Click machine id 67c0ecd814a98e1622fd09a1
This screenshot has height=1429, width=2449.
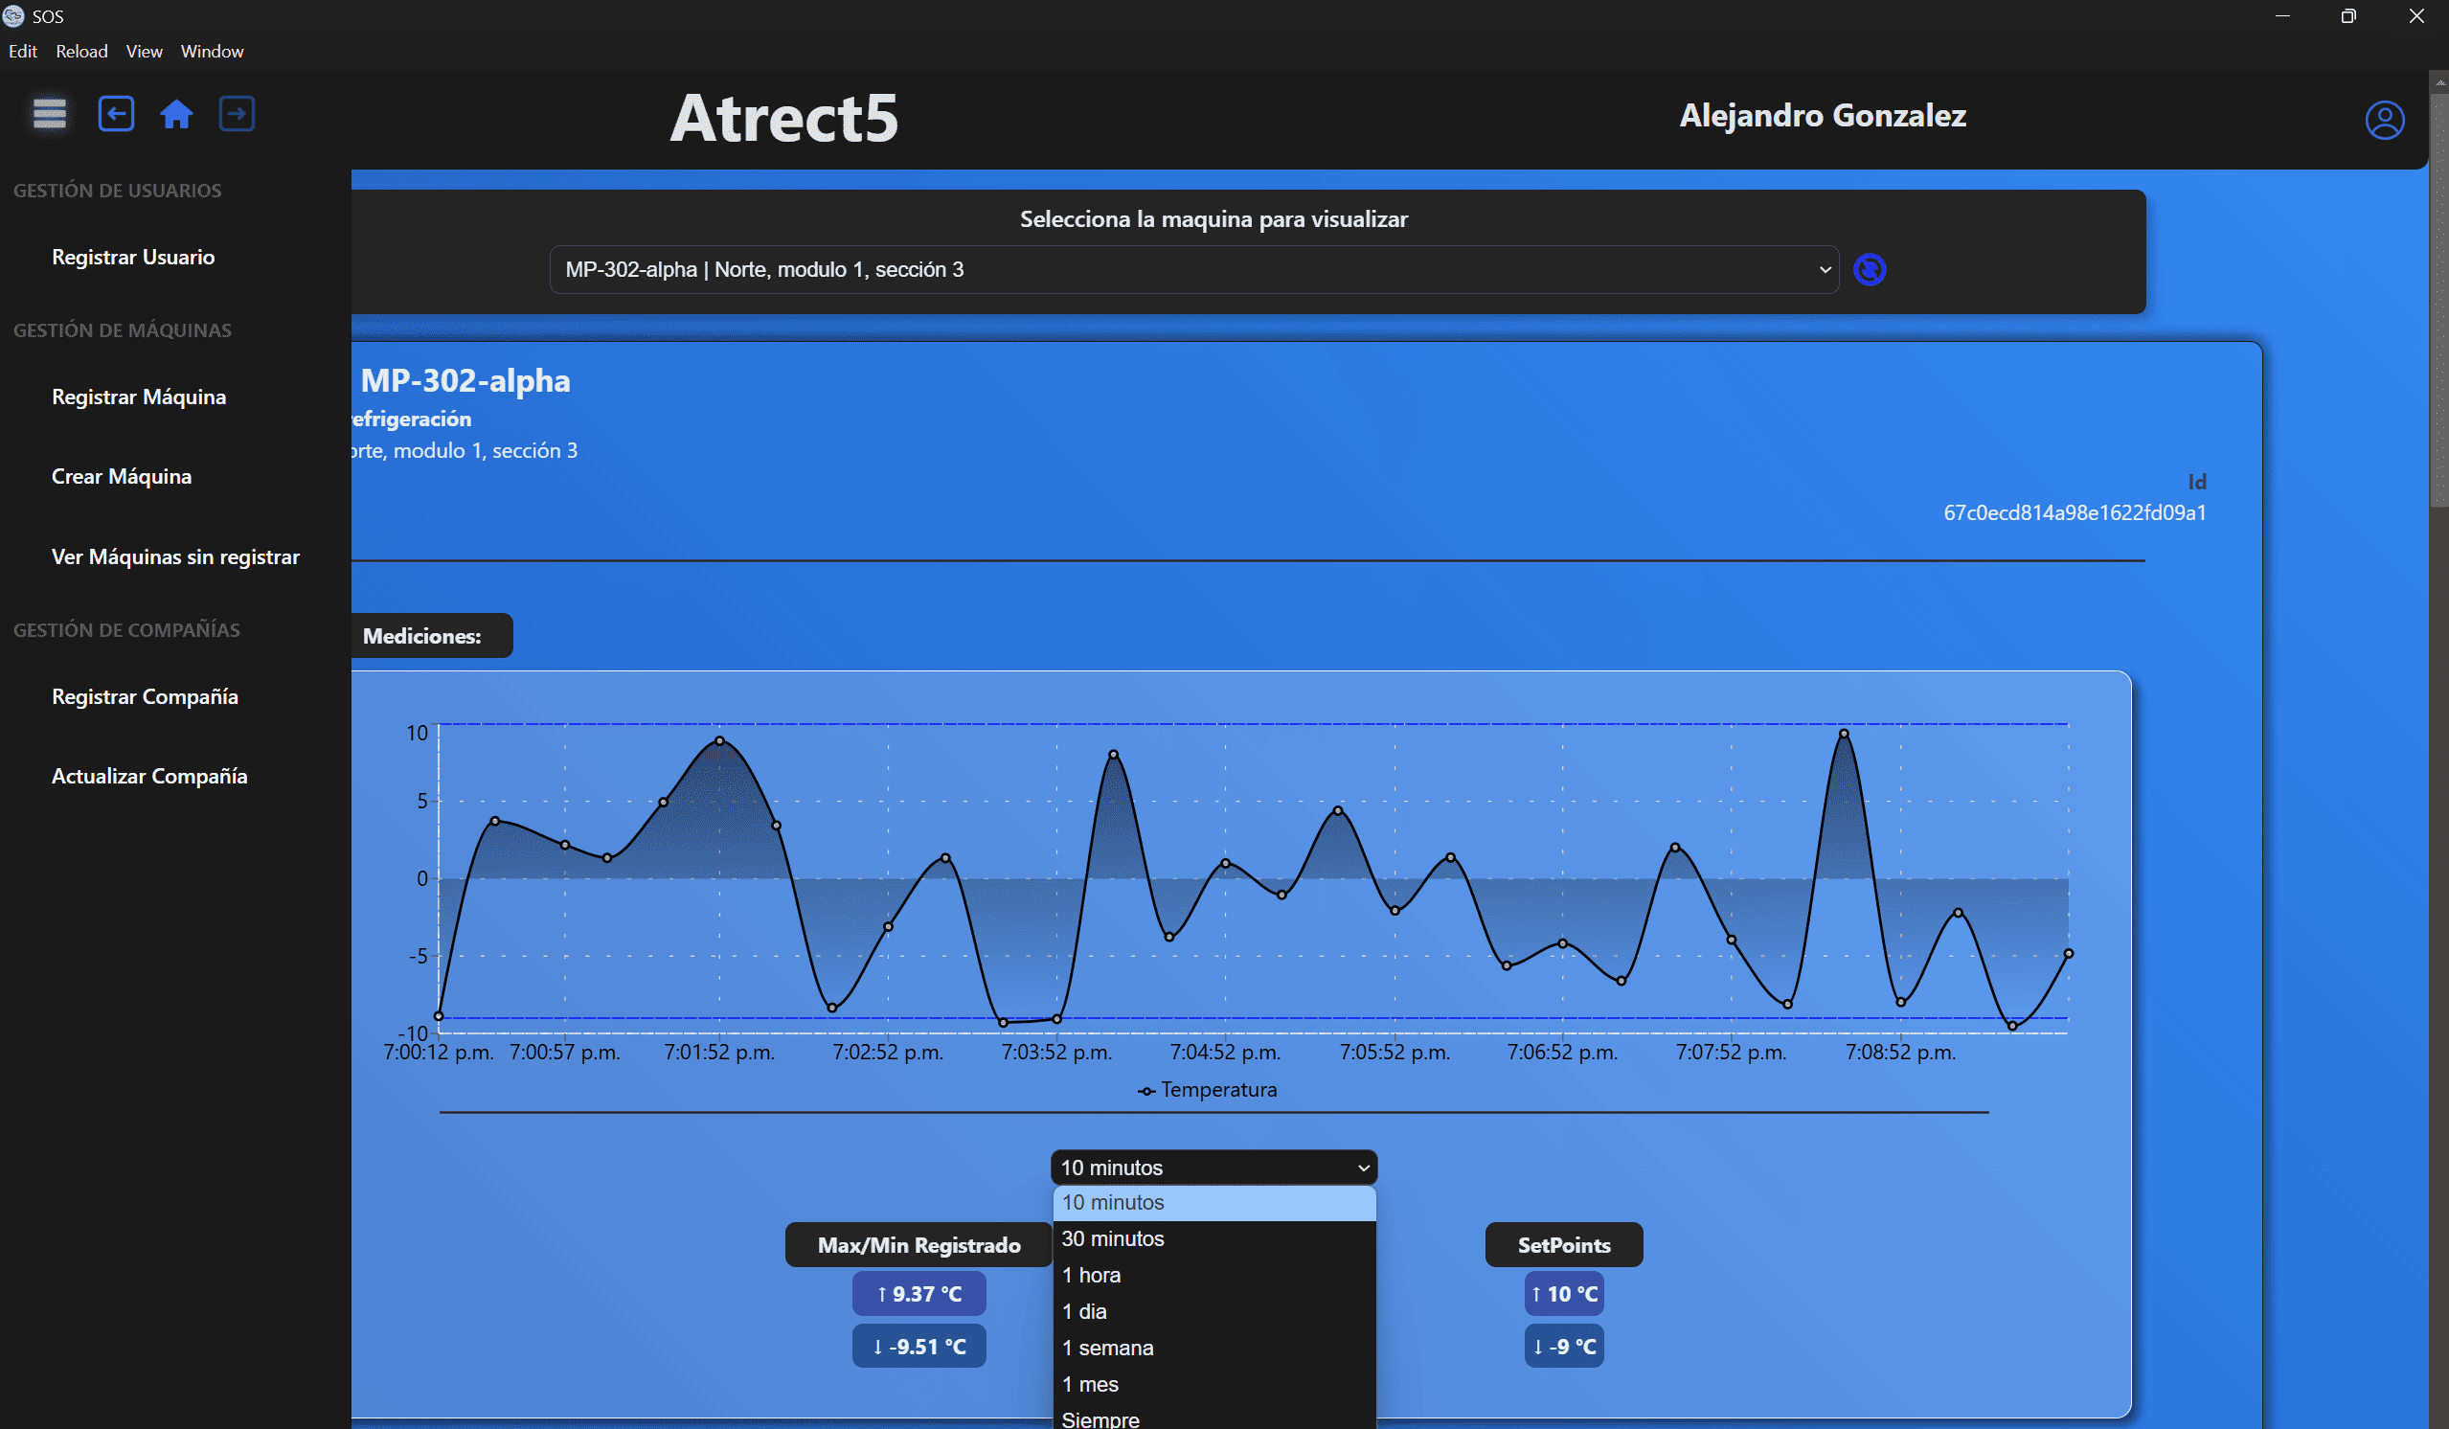[x=2075, y=512]
